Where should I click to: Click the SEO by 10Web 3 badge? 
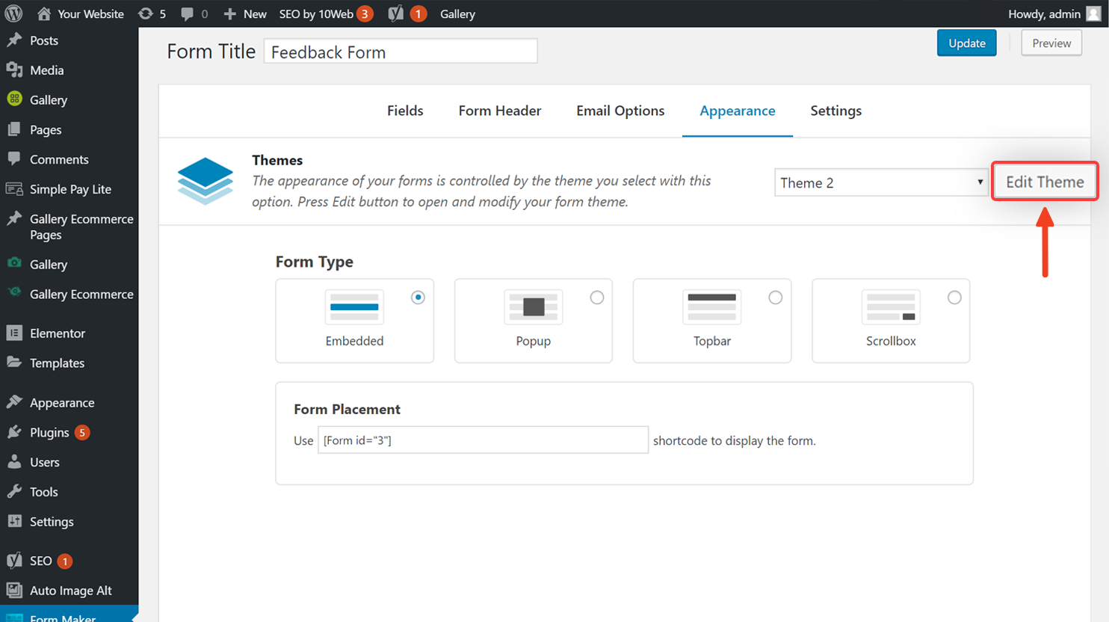coord(365,13)
